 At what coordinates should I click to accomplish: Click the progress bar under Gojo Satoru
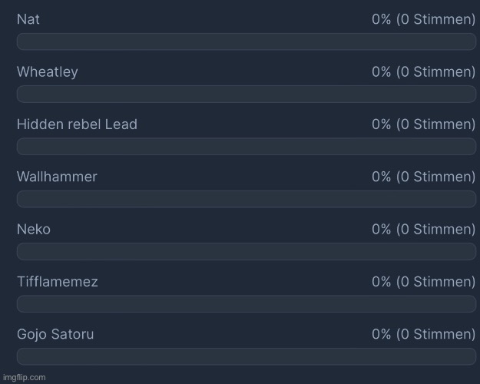click(247, 356)
